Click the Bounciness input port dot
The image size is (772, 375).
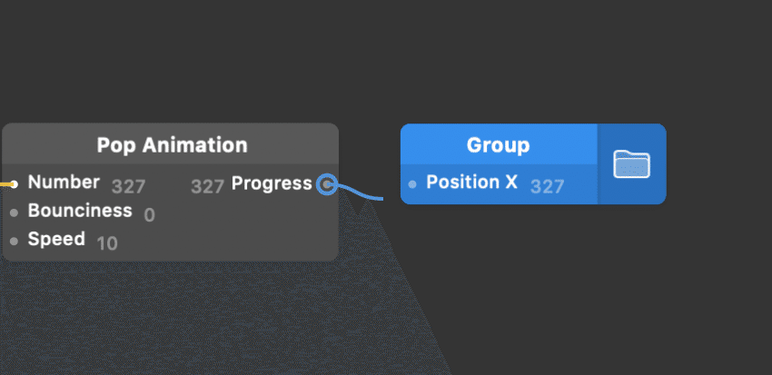point(15,213)
